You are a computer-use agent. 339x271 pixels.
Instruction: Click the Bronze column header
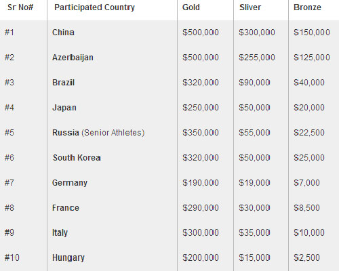307,7
